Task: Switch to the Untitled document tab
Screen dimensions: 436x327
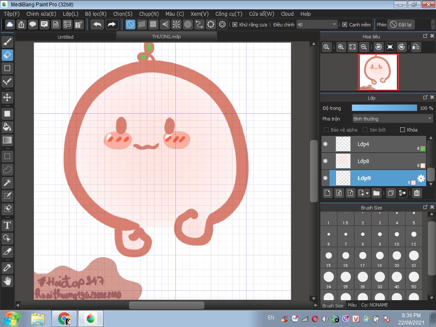Action: [x=65, y=37]
